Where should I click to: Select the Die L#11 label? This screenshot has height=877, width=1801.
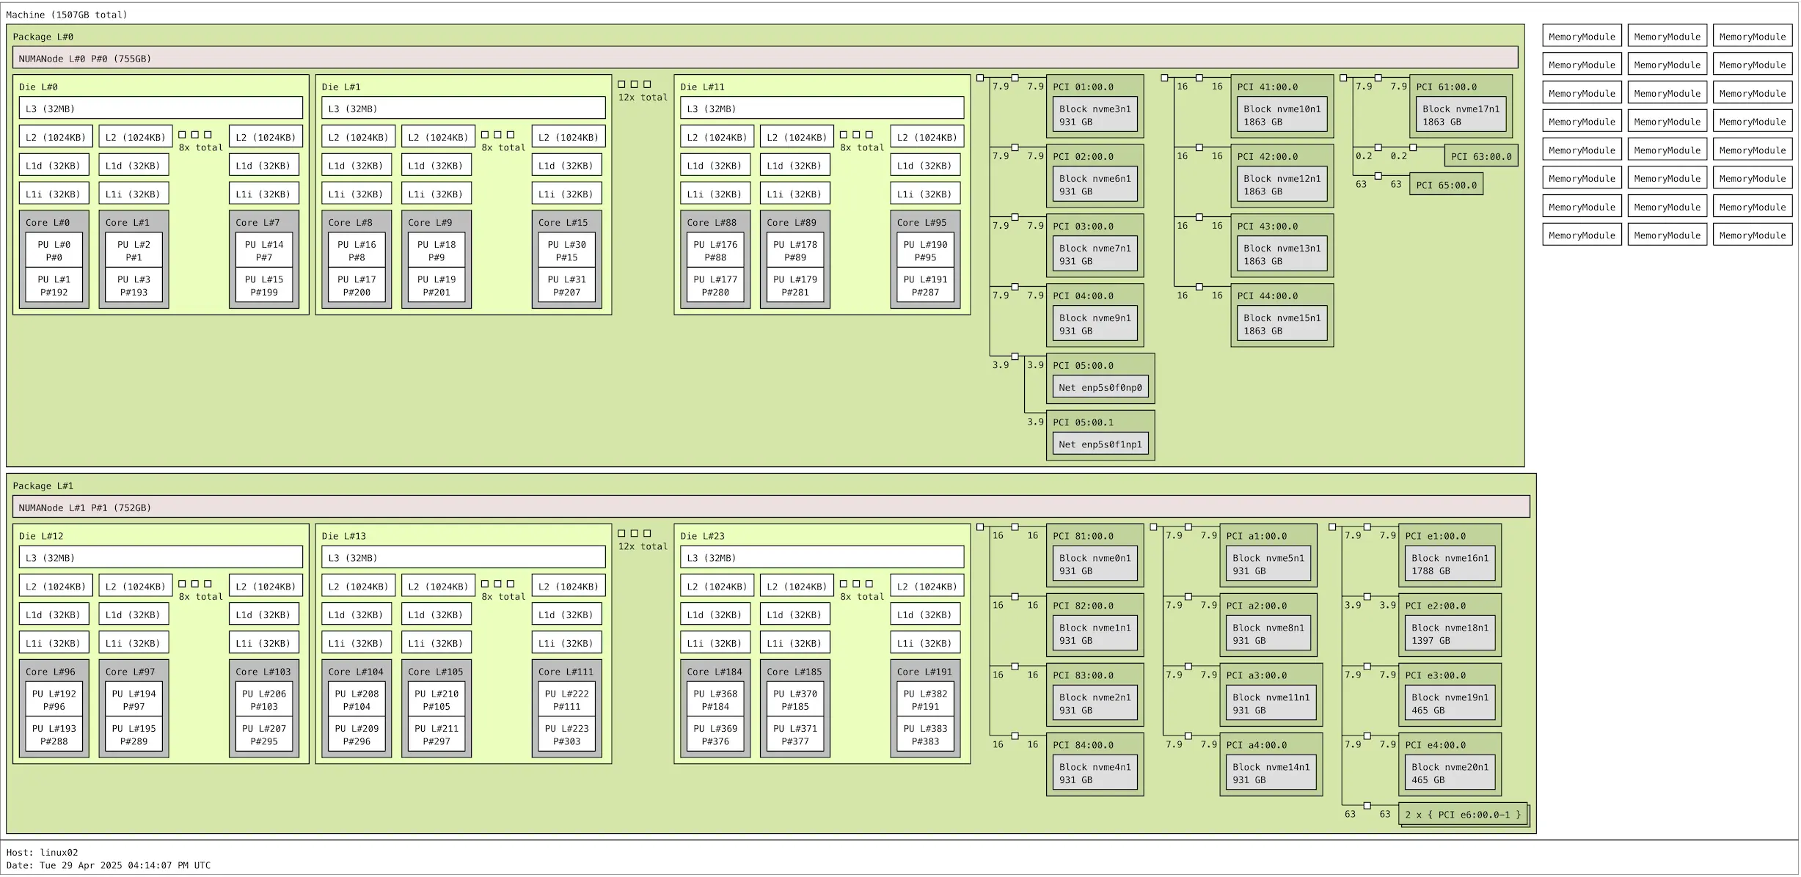(702, 87)
